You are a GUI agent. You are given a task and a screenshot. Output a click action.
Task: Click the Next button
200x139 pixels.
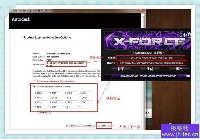(104, 126)
